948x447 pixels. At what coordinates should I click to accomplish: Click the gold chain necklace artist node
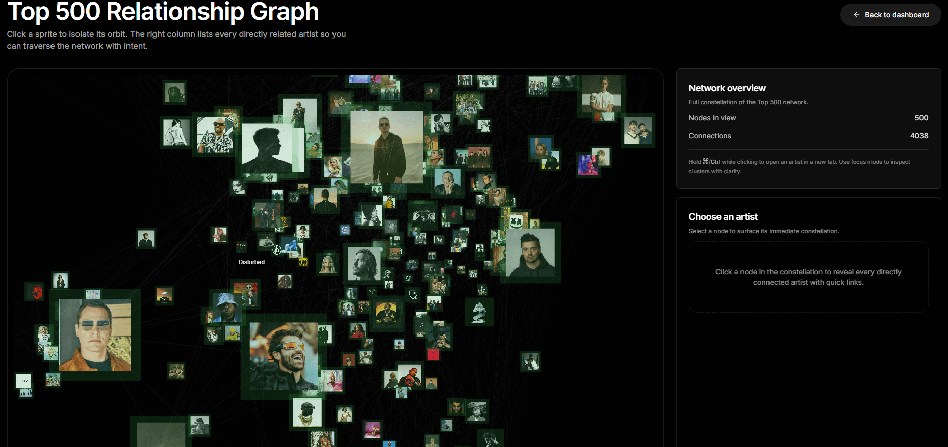pyautogui.click(x=306, y=413)
